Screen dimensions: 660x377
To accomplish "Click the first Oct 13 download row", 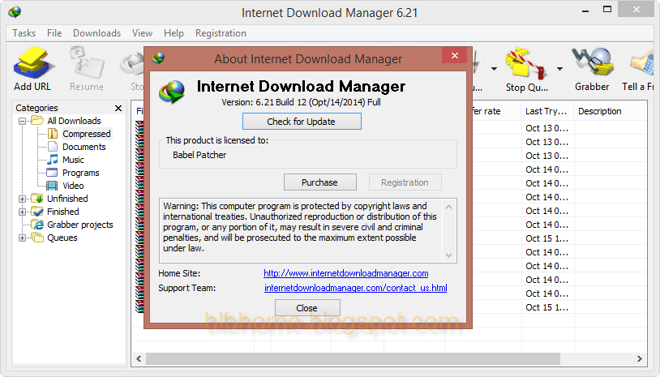I will [x=546, y=128].
